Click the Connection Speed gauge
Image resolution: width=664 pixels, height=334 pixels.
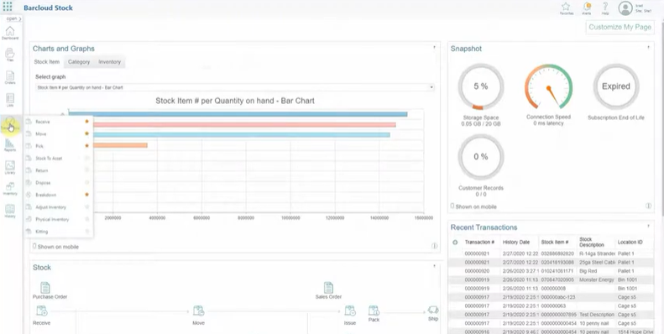click(x=548, y=86)
